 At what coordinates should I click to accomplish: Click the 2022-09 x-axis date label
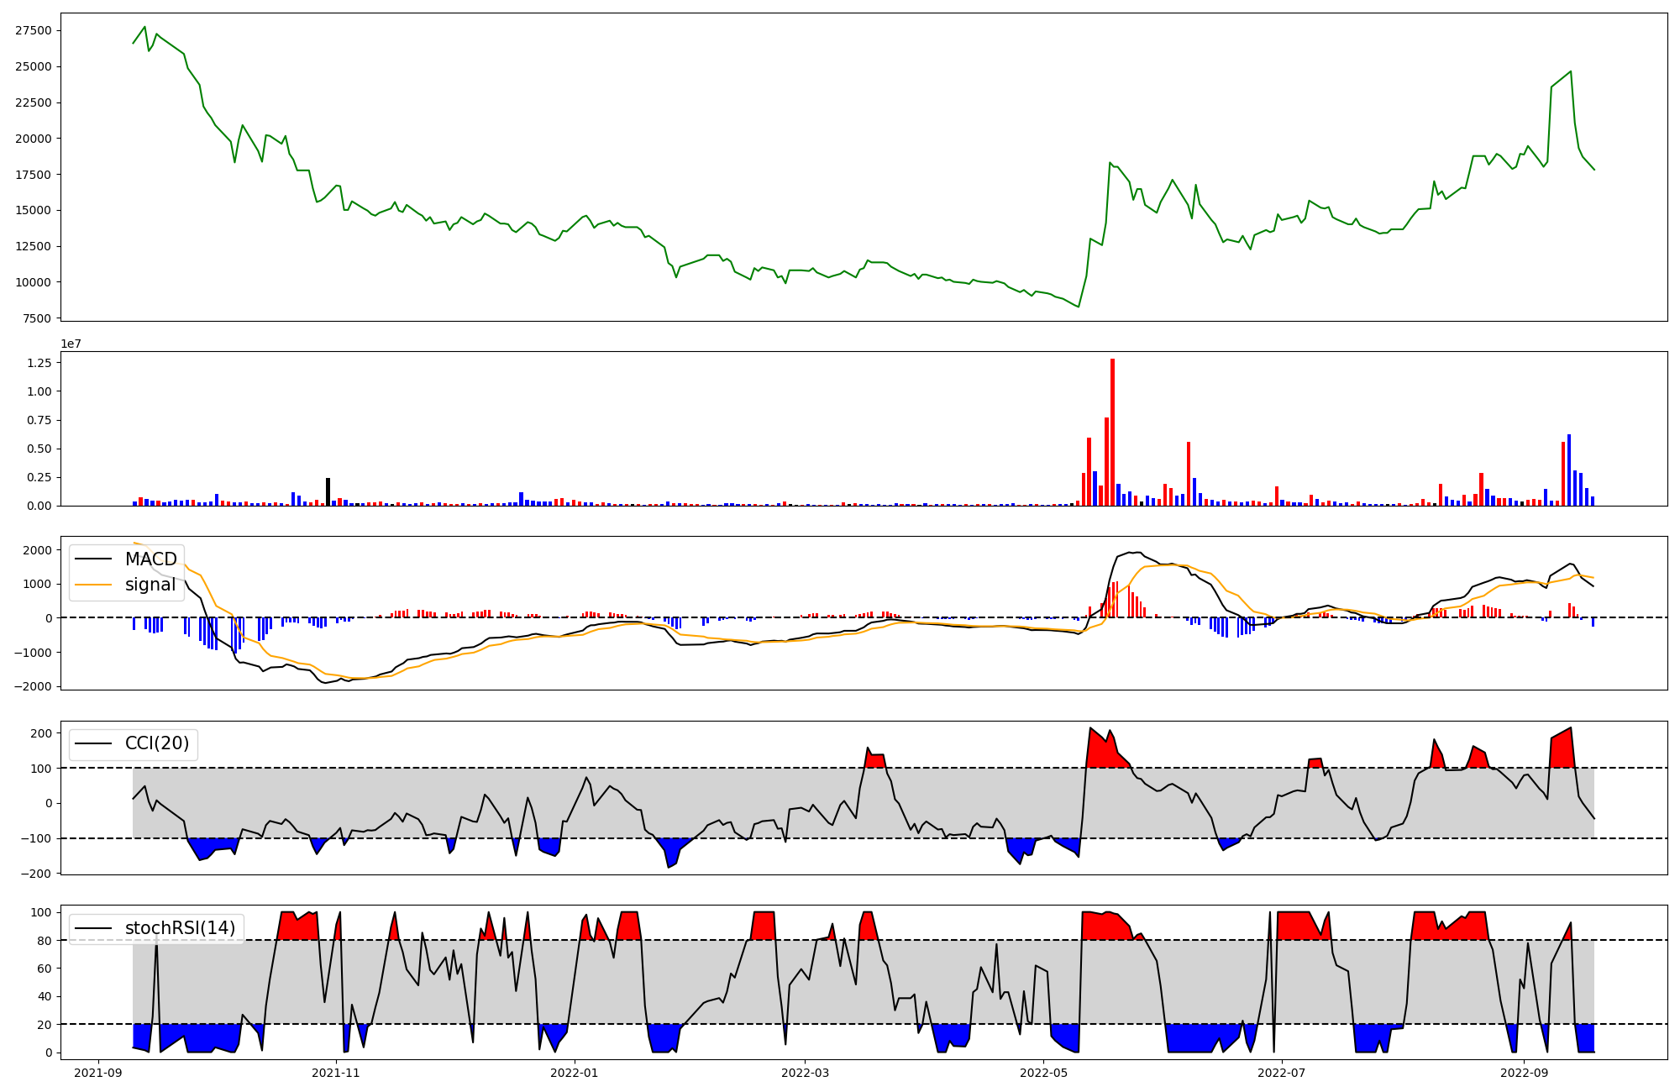tap(1523, 1073)
